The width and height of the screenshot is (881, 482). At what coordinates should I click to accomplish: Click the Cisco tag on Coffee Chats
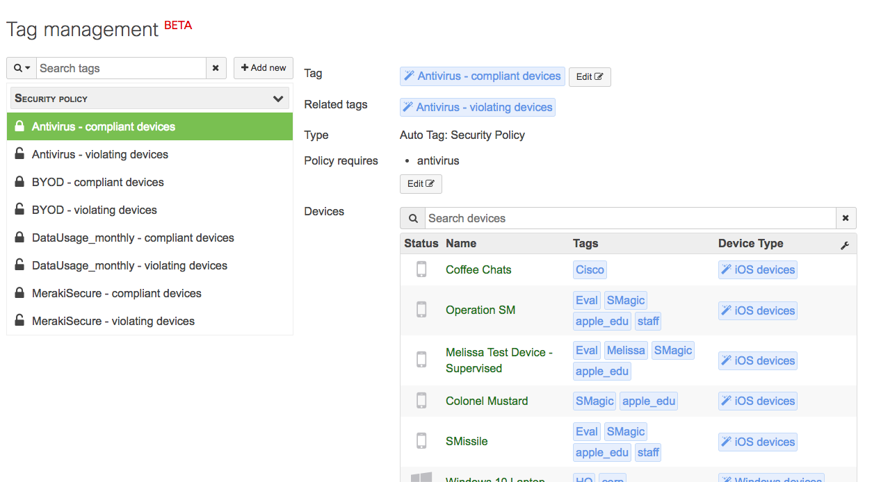pos(590,269)
